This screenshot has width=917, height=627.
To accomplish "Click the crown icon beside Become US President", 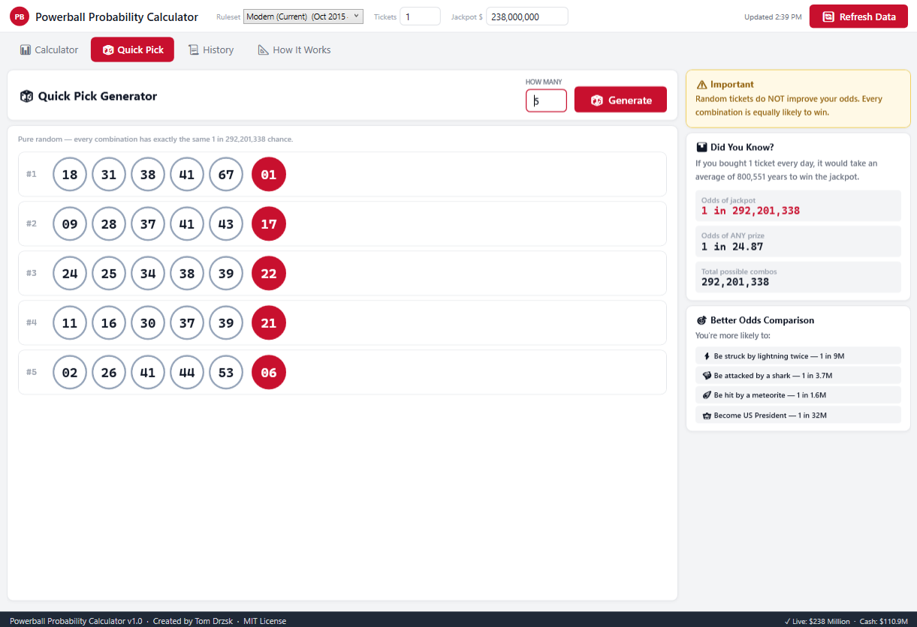I will [707, 415].
